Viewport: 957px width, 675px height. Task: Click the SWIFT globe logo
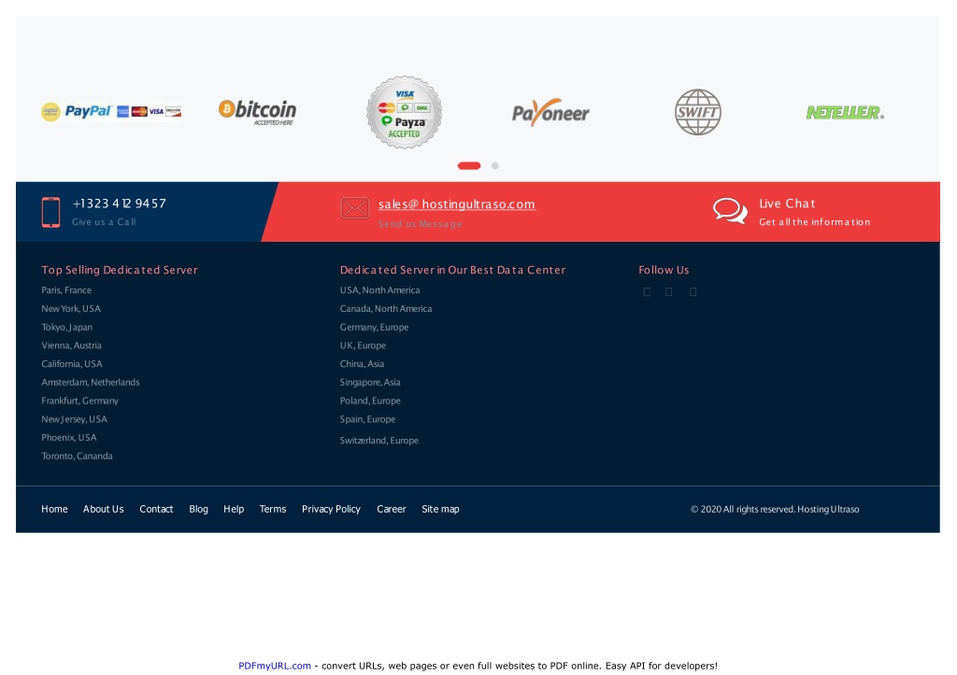(697, 112)
